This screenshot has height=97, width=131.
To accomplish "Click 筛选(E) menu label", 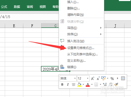I will pos(72,28).
